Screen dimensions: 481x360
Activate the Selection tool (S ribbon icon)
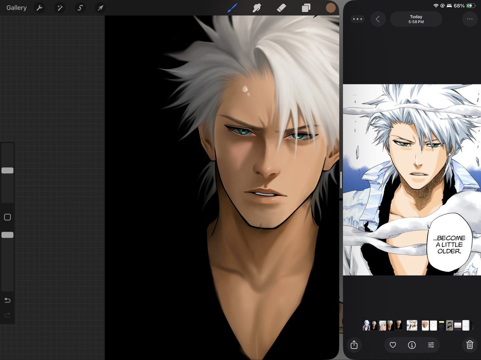coord(80,8)
